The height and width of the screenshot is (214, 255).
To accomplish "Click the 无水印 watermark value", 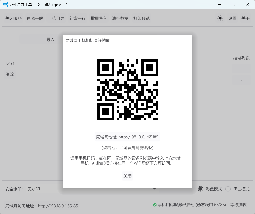I will 34,189.
